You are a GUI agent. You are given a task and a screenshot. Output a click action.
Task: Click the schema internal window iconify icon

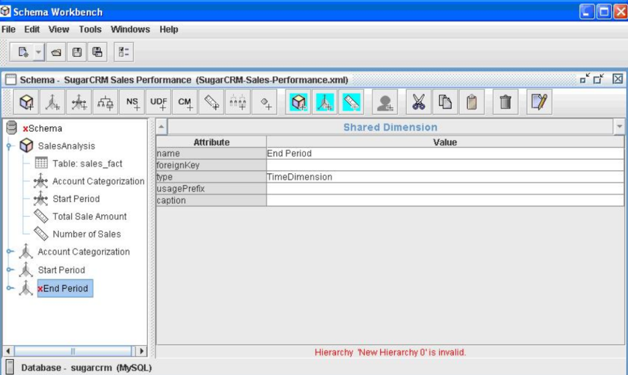coord(584,78)
